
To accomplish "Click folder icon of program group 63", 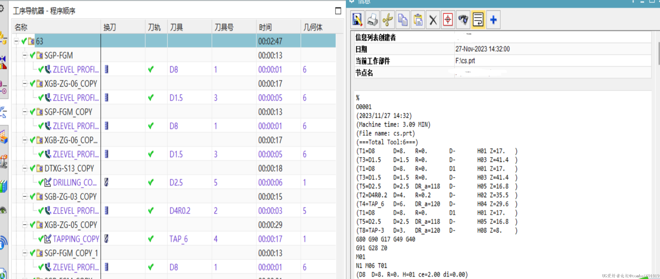I will 31,41.
